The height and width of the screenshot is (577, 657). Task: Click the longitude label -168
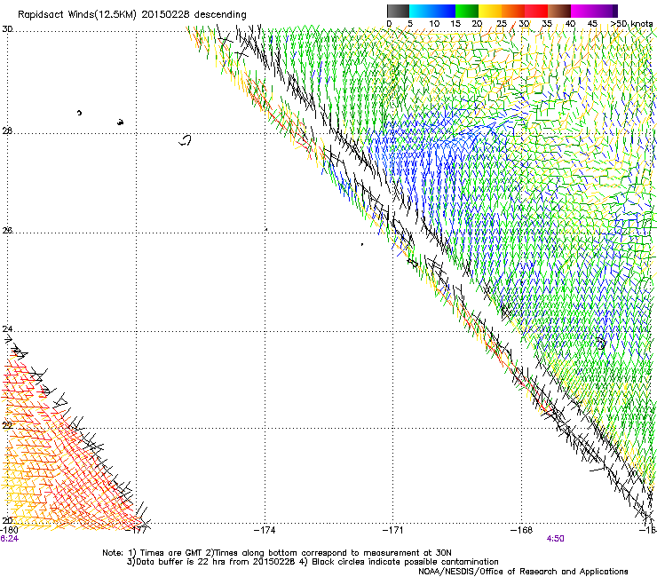click(x=521, y=531)
